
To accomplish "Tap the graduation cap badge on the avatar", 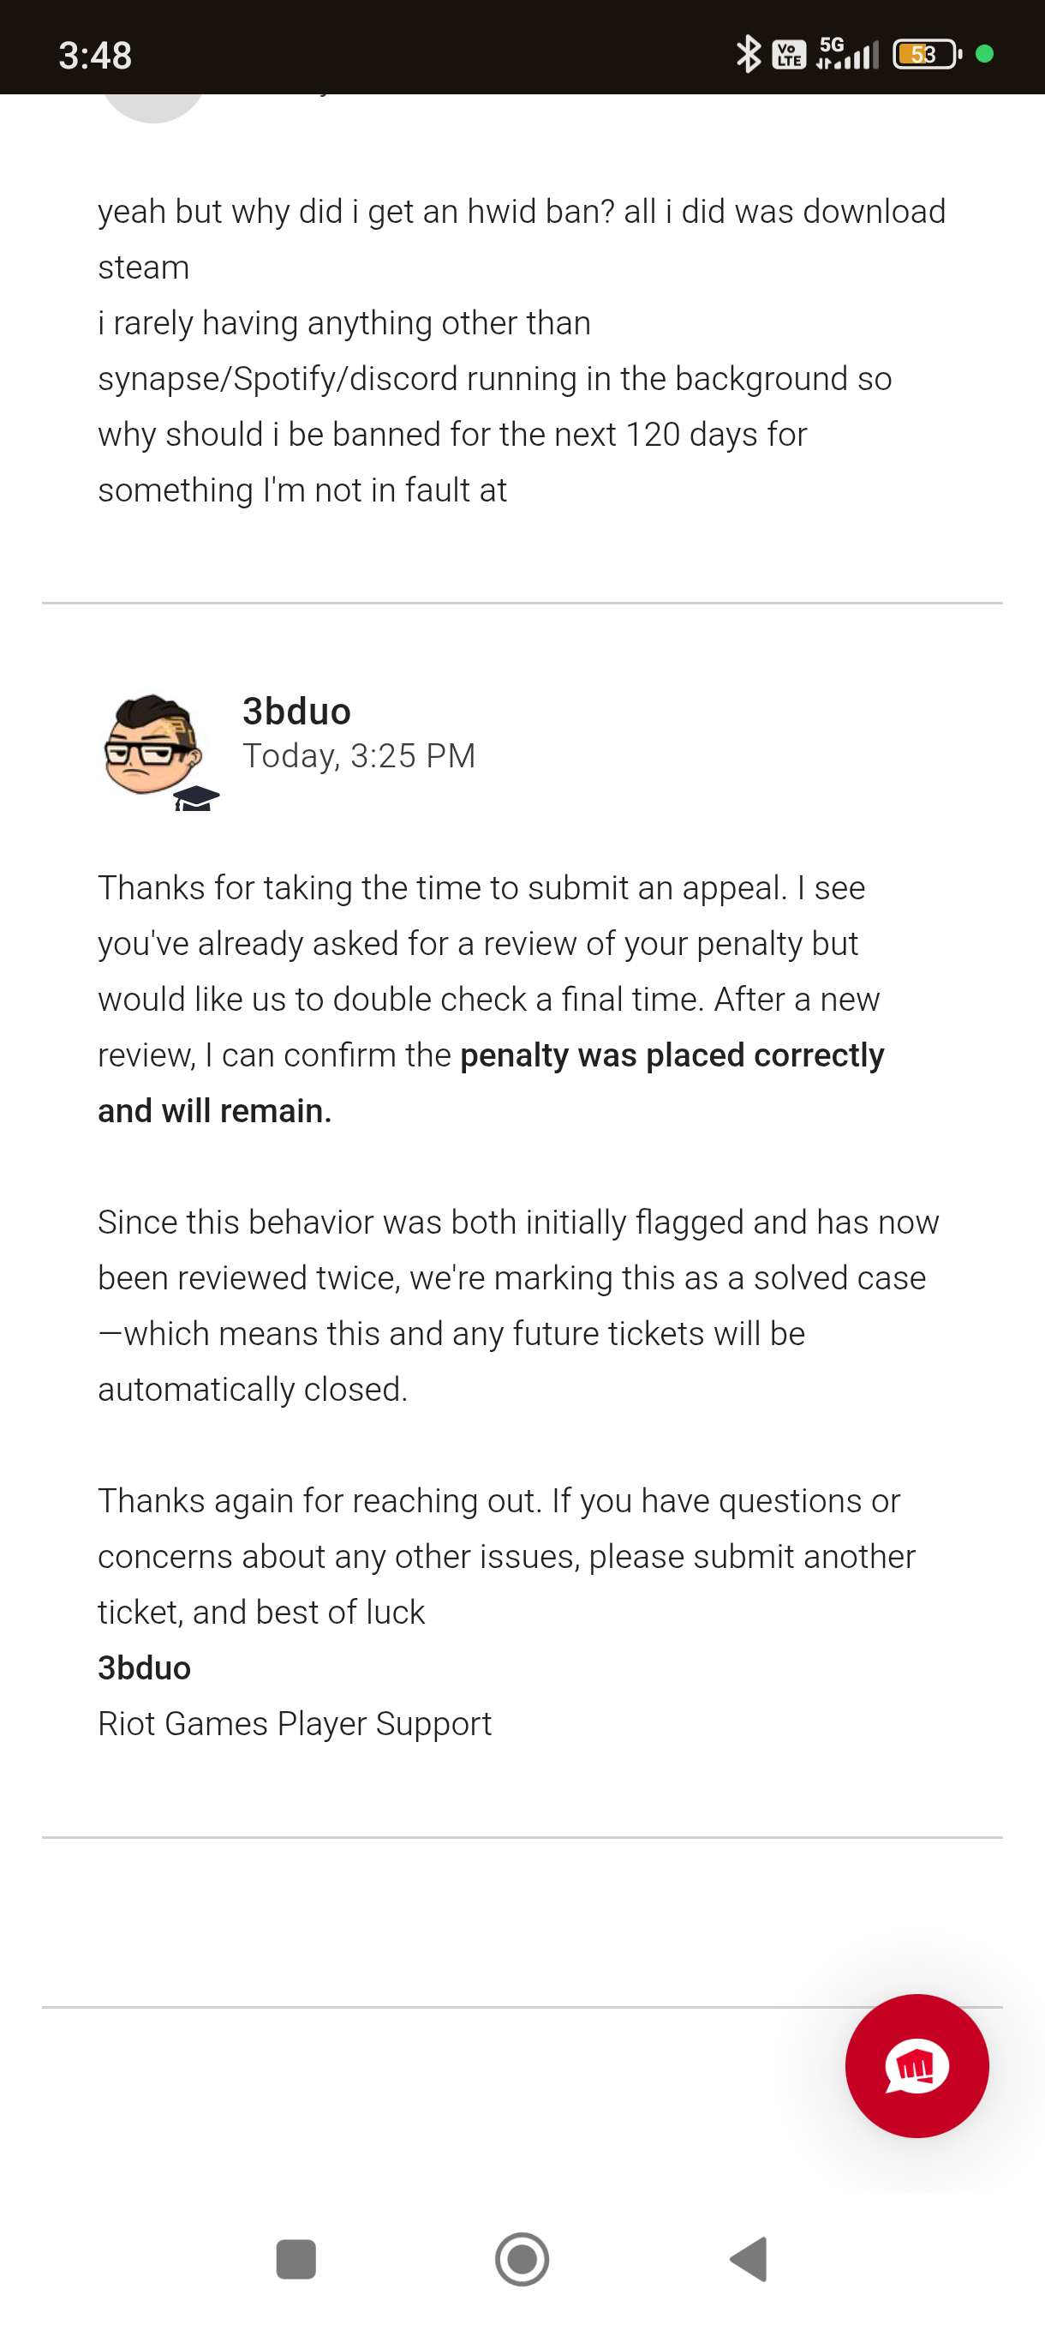I will coord(195,798).
